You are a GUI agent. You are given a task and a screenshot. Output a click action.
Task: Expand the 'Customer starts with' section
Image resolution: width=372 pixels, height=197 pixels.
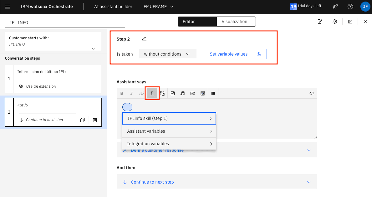(93, 48)
